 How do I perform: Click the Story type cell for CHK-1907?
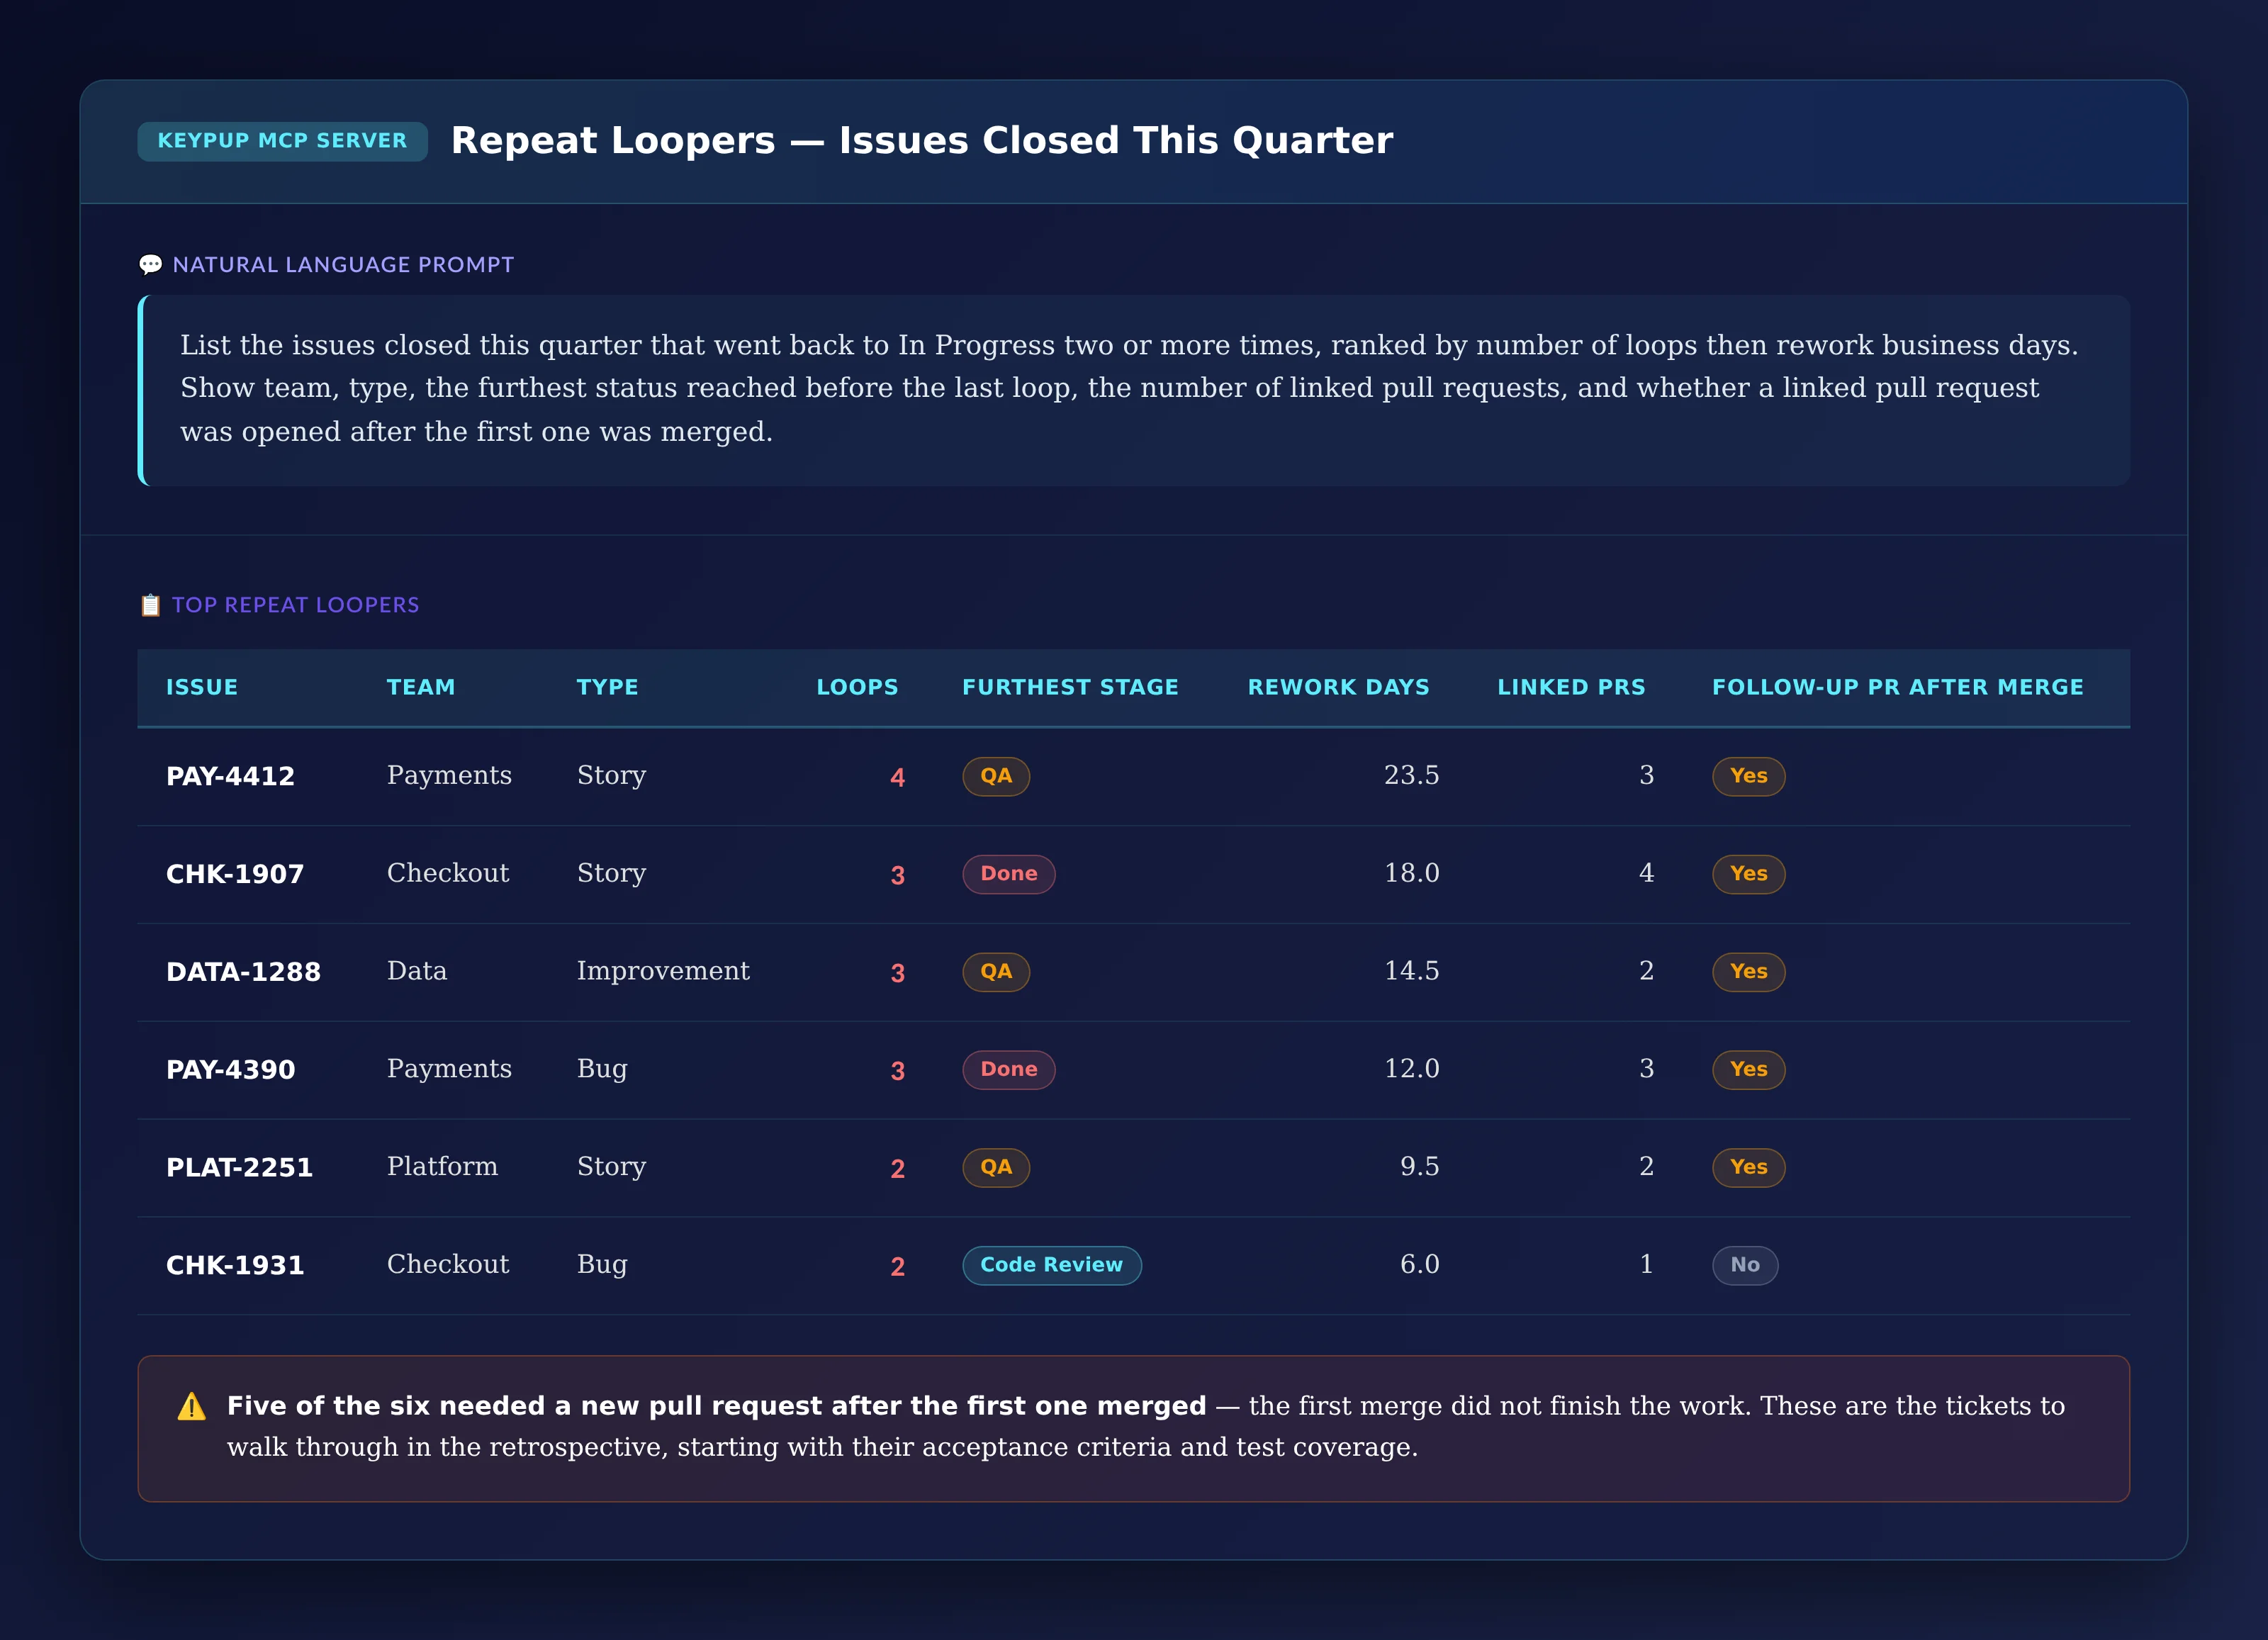[x=611, y=874]
